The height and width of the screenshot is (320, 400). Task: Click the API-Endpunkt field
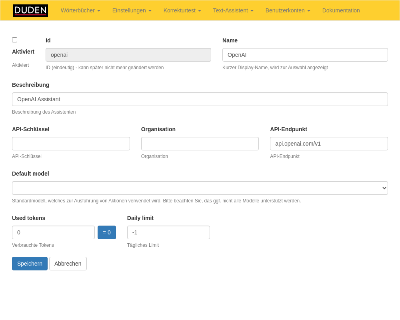[x=329, y=144]
